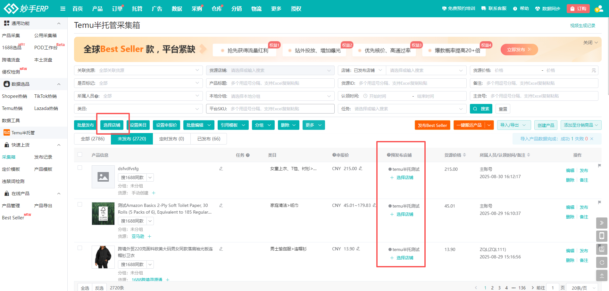Click edit pencil icon next to dsfvdfvsfg title
Screen dimensions: 609x291
coord(221,169)
